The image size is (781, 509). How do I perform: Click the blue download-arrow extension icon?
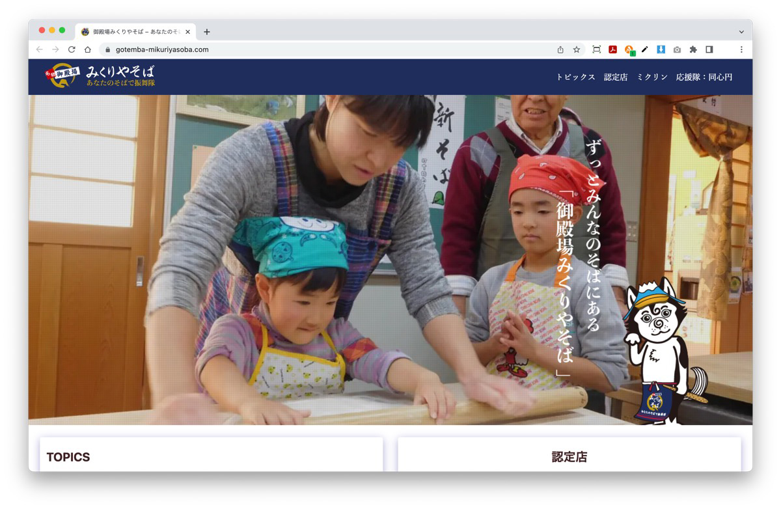(662, 49)
